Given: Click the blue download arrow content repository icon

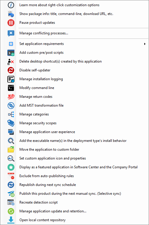Looking at the screenshot, I should tap(11, 220).
